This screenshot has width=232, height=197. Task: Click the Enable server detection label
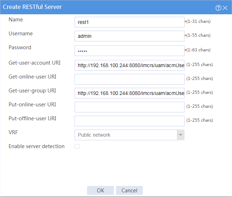[x=36, y=146]
